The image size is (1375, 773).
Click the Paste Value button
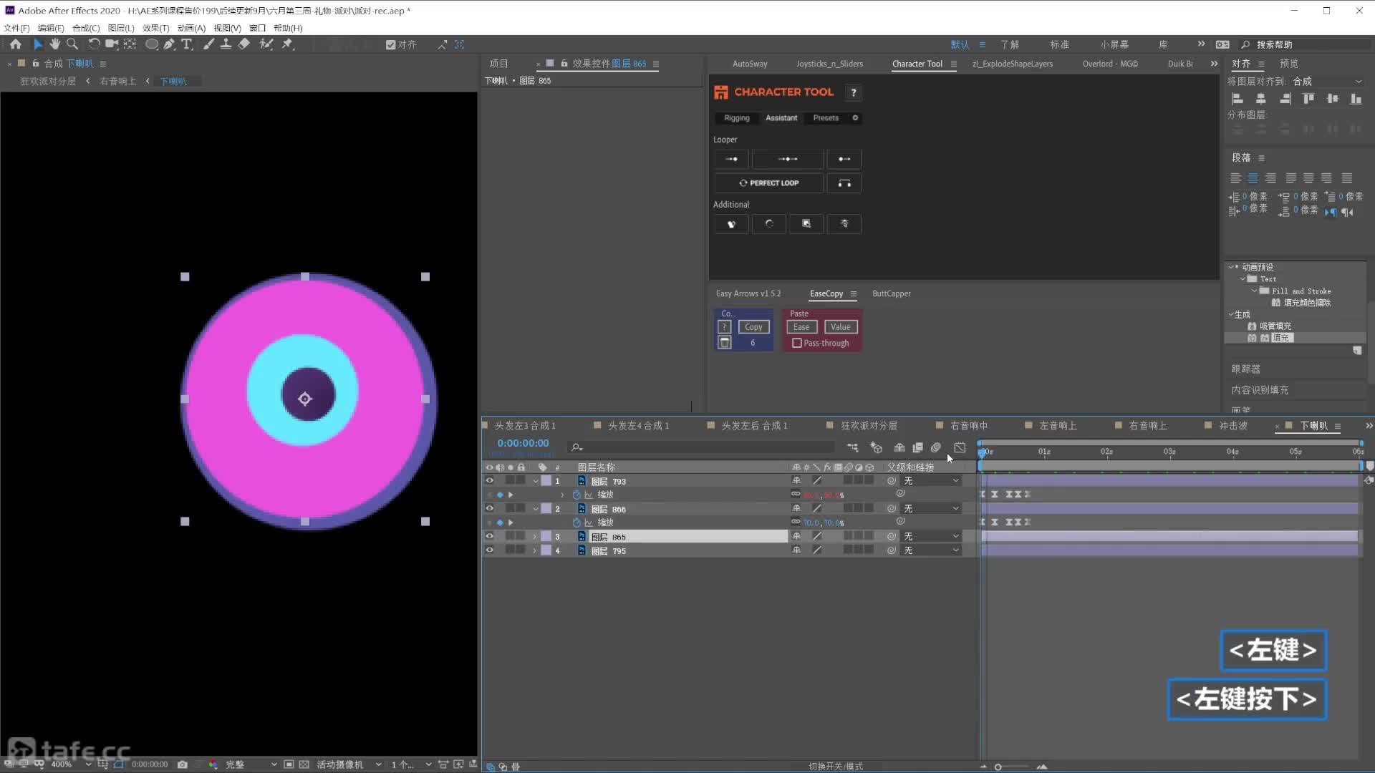point(841,327)
